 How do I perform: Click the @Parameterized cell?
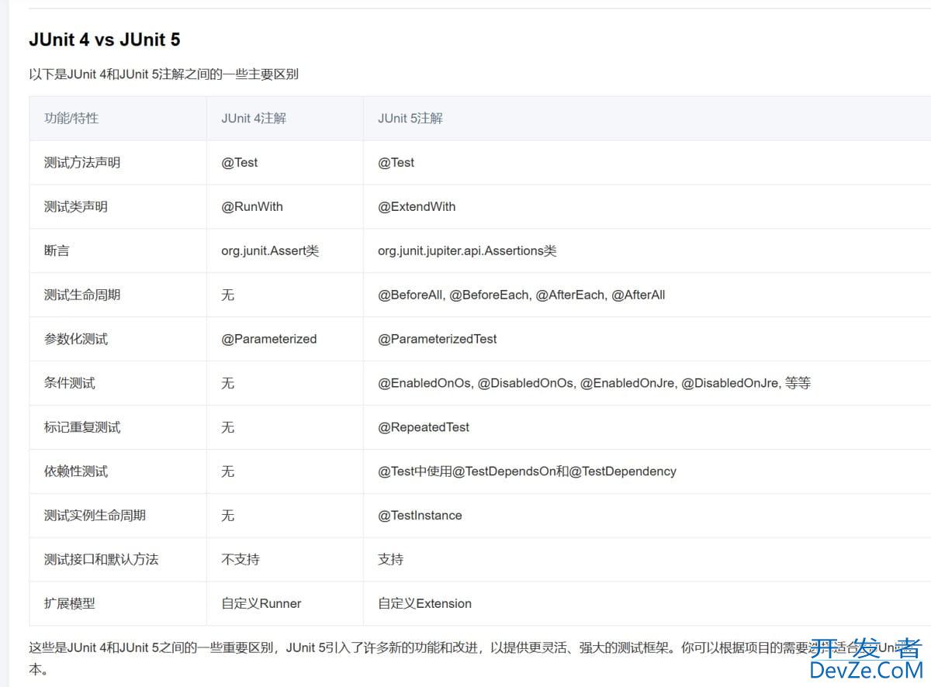pos(269,340)
